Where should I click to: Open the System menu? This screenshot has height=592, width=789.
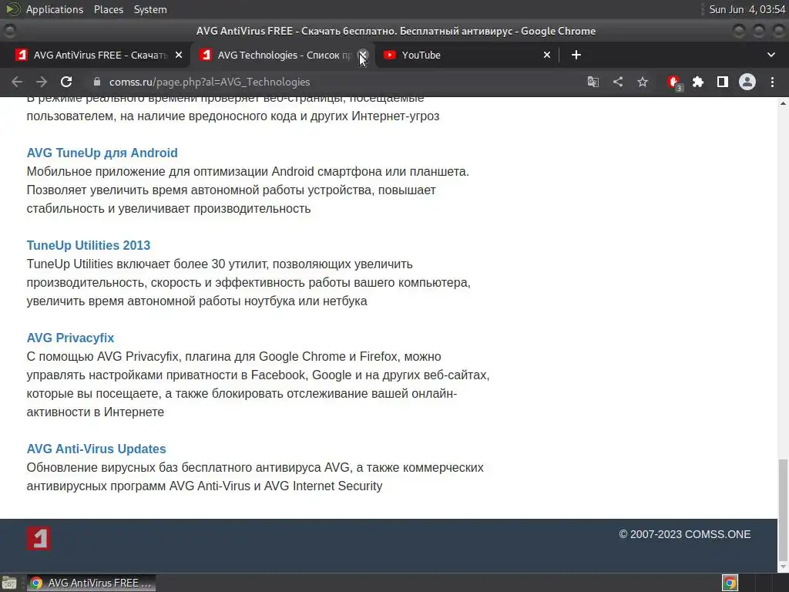(150, 9)
